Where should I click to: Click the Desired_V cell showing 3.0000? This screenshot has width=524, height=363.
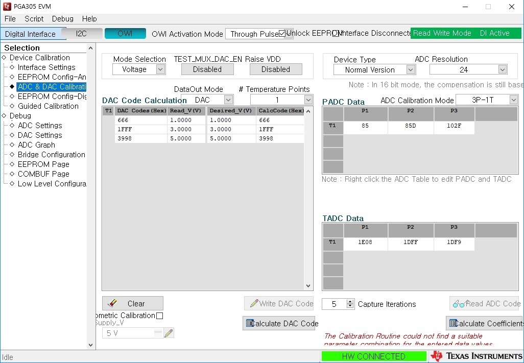point(231,129)
